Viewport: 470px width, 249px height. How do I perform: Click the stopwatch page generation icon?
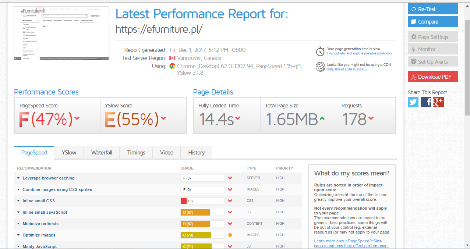click(x=321, y=51)
